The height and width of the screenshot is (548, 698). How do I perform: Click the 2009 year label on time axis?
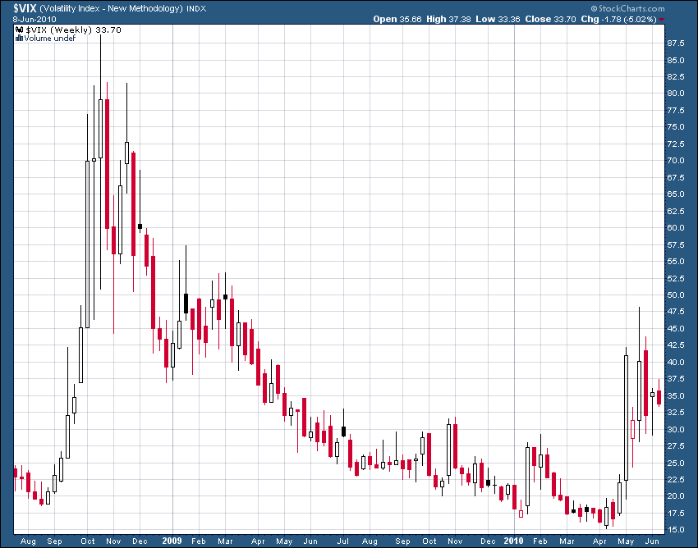coord(172,541)
